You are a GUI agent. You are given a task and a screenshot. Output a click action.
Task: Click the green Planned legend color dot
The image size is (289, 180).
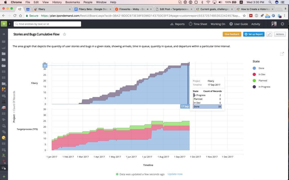[x=254, y=81]
